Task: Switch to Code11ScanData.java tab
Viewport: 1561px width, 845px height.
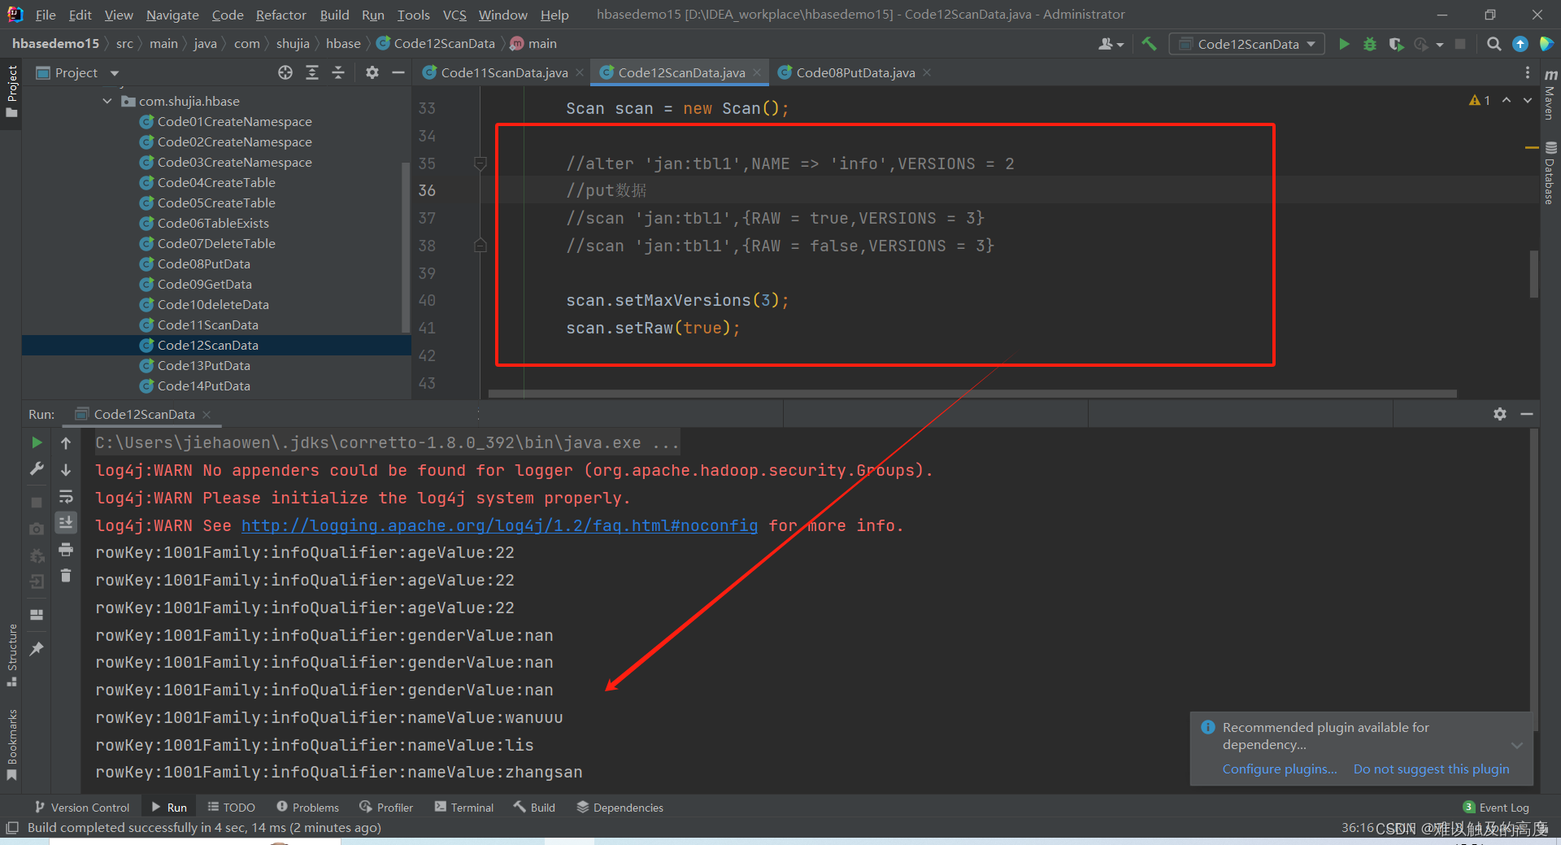Action: (x=503, y=72)
